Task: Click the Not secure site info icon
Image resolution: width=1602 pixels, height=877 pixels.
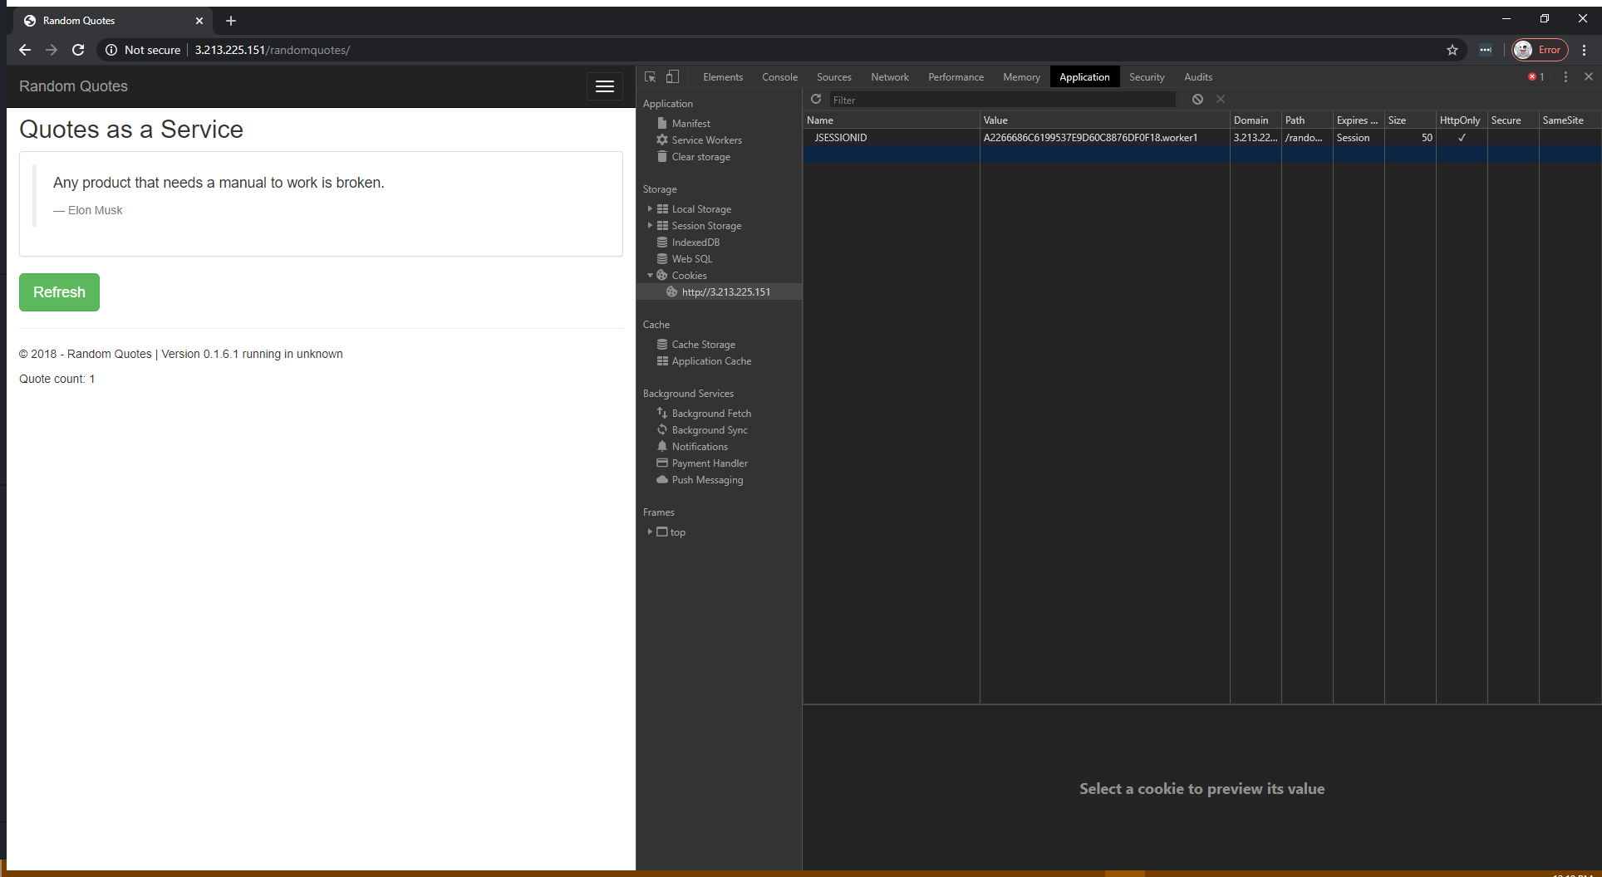Action: click(x=111, y=50)
